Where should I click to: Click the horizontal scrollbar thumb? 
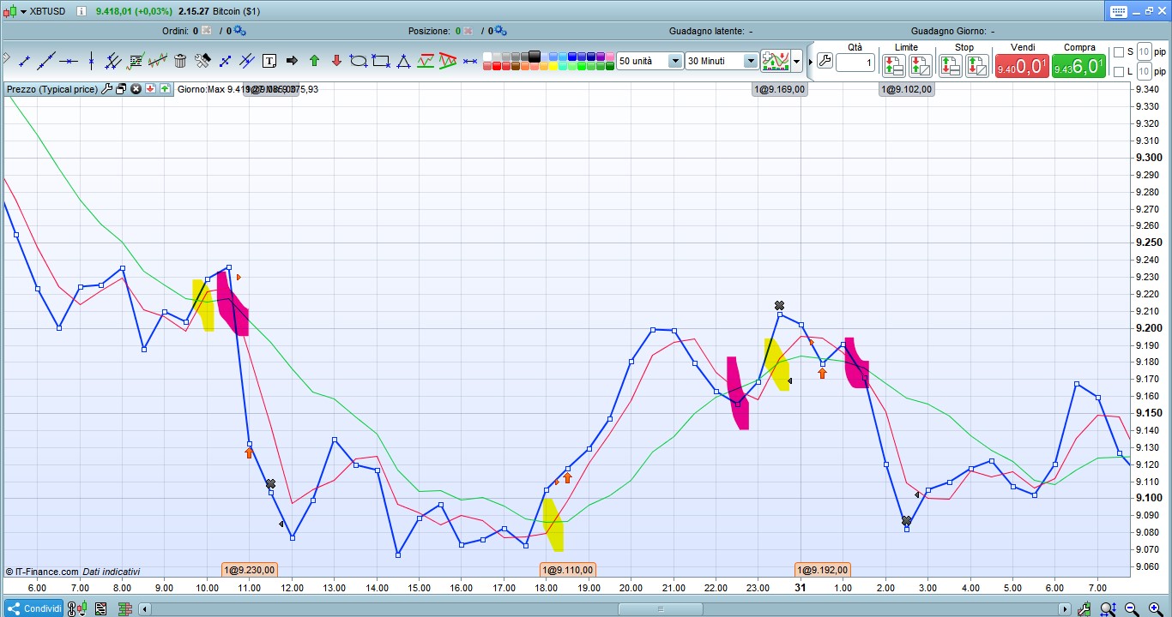click(x=661, y=608)
